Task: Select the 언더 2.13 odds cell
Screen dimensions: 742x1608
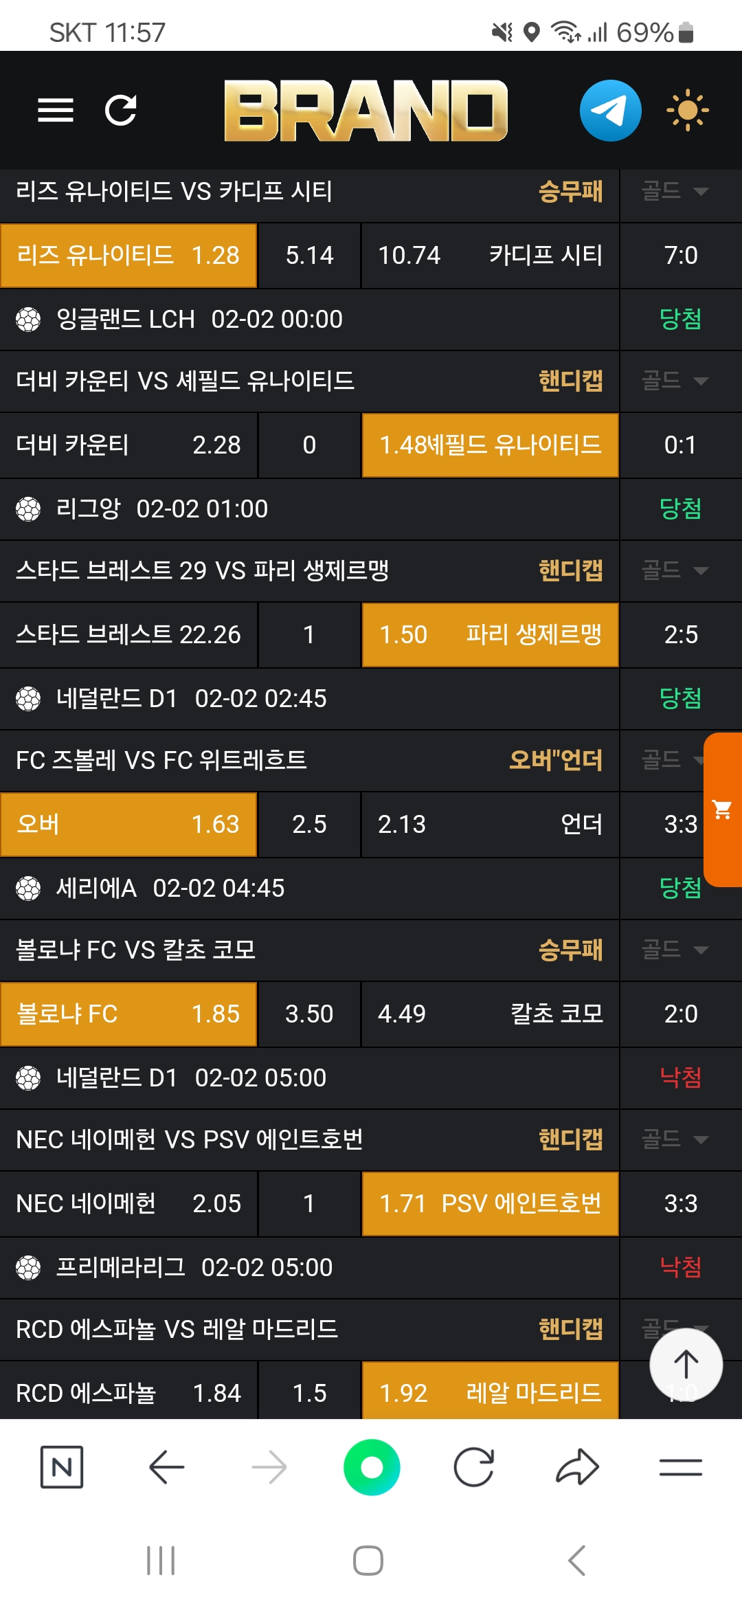Action: point(490,825)
